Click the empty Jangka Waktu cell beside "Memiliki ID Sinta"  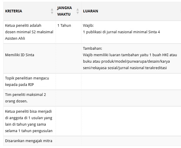tap(68, 58)
